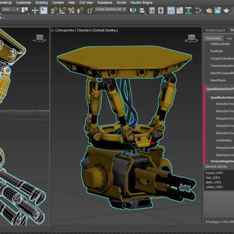Screen dimensions: 234x234
Task: Click the [+] viewport menu label
Action: [x=54, y=30]
